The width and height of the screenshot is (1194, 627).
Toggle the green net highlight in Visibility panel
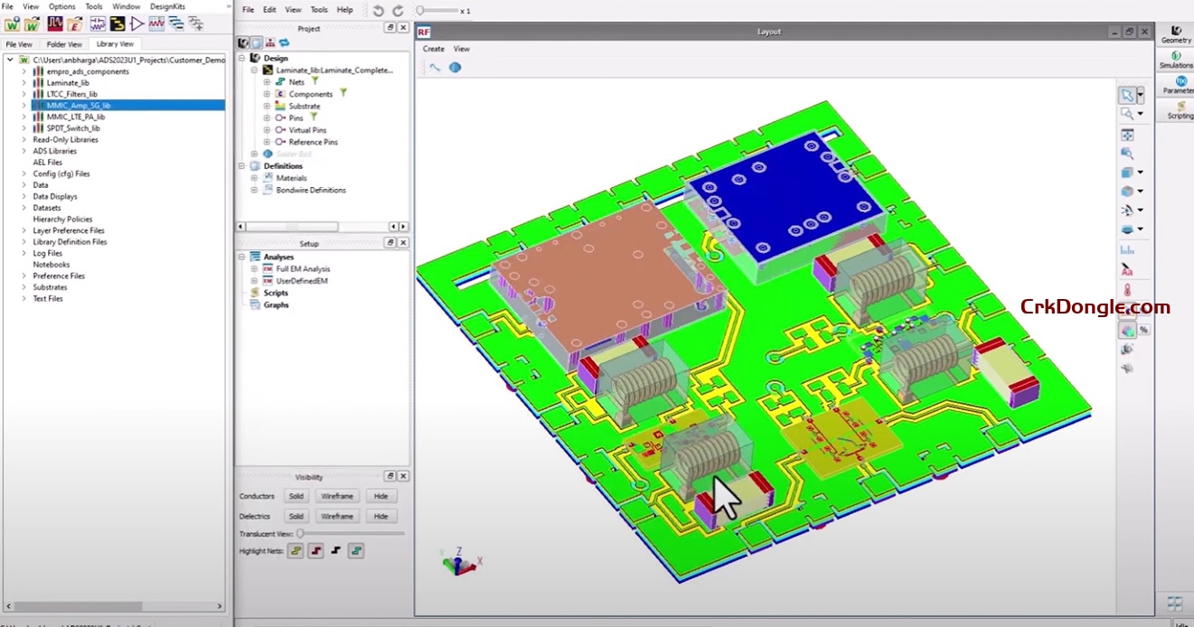[x=355, y=550]
